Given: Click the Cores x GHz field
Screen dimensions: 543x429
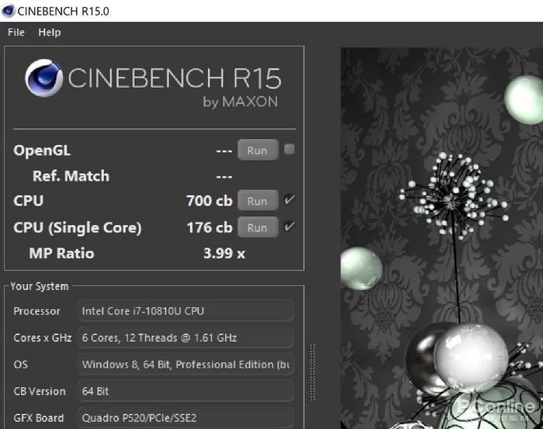Looking at the screenshot, I should pos(185,337).
